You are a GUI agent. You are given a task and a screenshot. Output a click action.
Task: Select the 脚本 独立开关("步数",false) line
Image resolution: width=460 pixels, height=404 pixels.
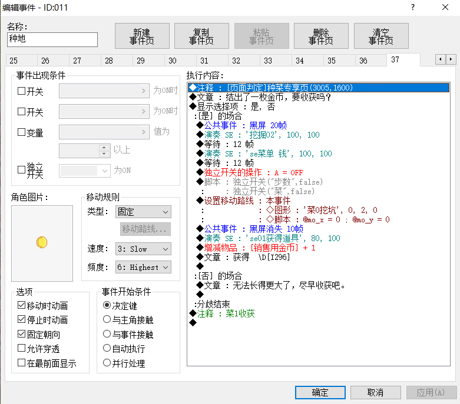click(x=319, y=182)
